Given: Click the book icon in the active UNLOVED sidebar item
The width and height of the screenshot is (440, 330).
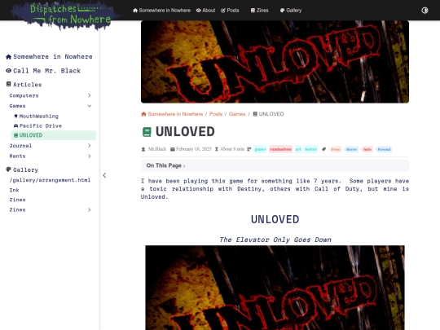Looking at the screenshot, I should [x=15, y=135].
